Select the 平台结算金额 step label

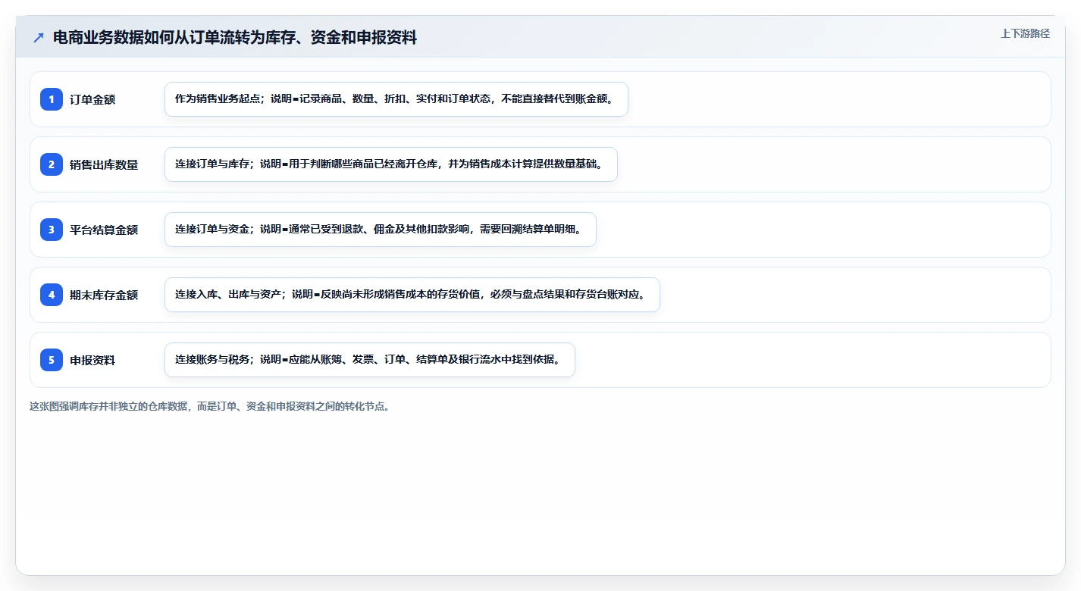point(104,230)
